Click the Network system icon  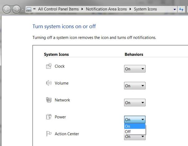click(x=49, y=100)
